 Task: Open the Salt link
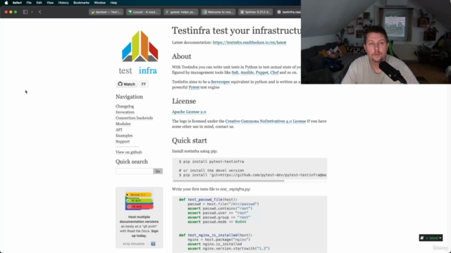(235, 72)
